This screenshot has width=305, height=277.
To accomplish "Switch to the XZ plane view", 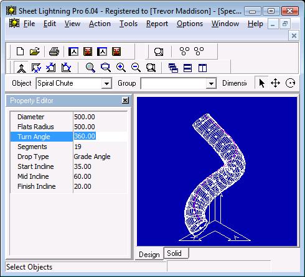I will coord(51,67).
